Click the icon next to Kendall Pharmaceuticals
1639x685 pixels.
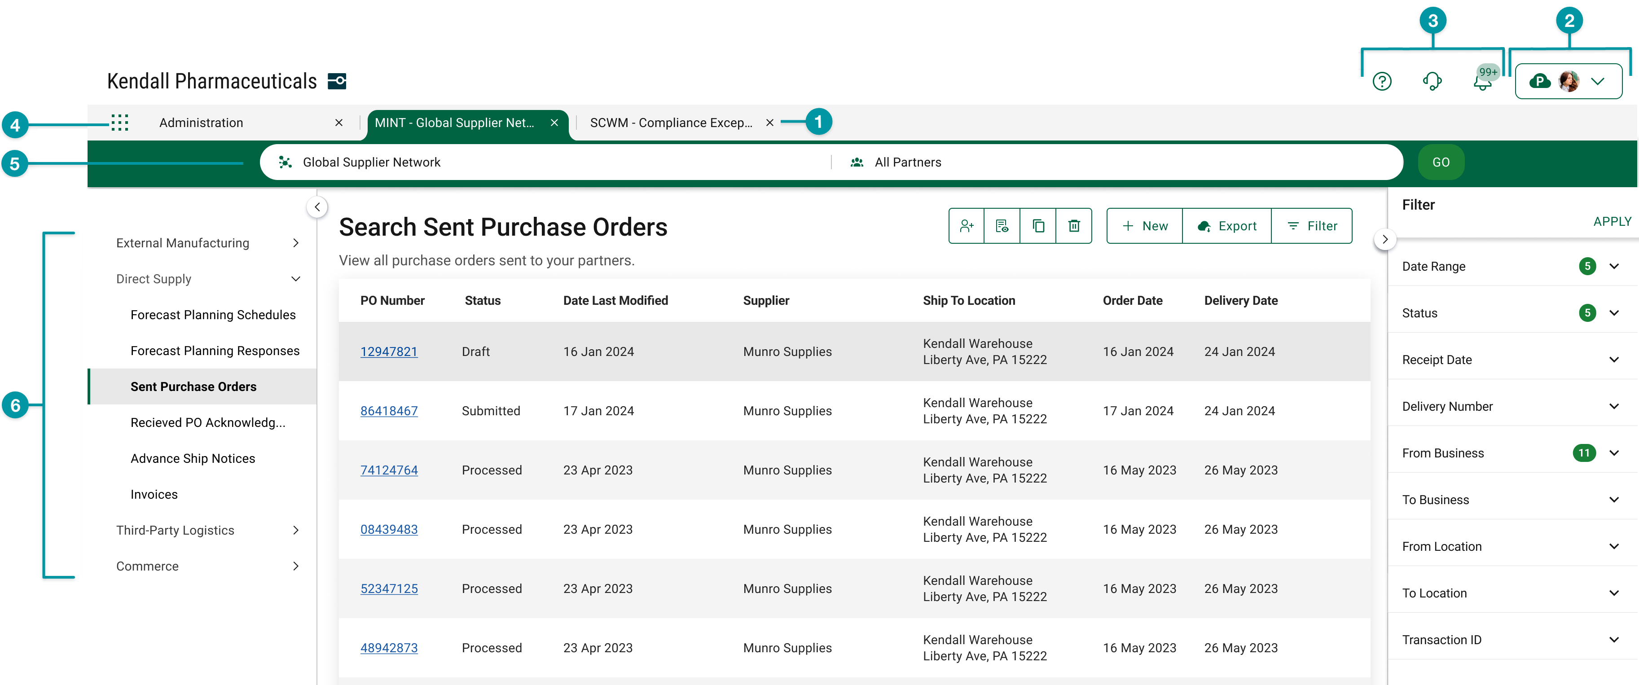pyautogui.click(x=337, y=81)
